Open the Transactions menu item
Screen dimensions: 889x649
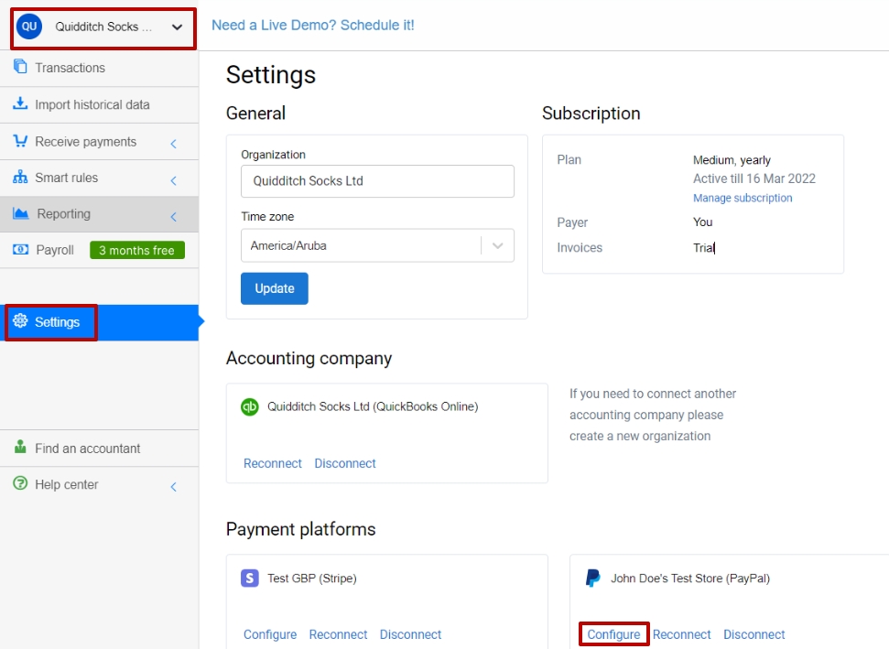pos(99,68)
